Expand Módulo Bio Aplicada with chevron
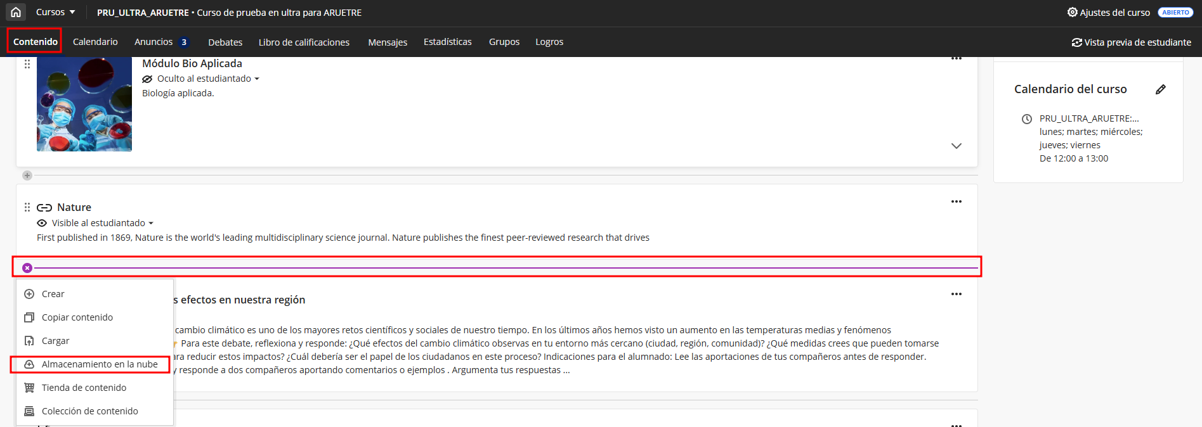Viewport: 1202px width, 427px height. tap(956, 146)
